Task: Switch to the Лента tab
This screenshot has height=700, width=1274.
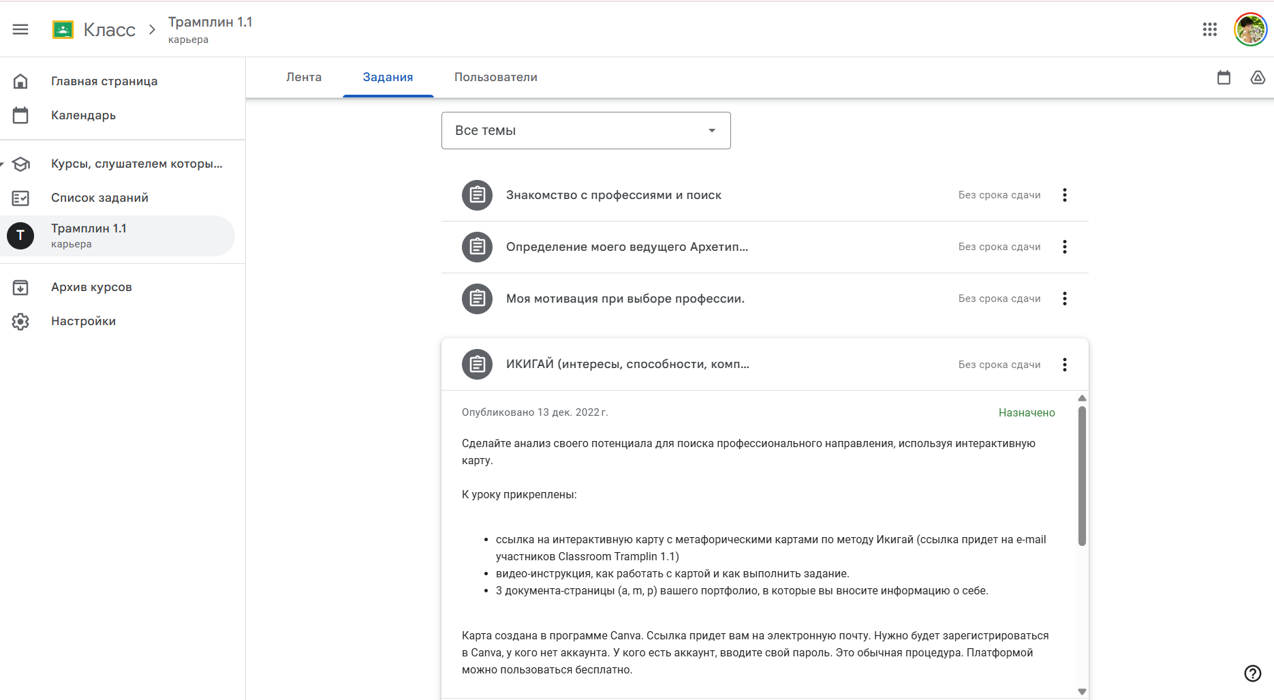Action: point(304,78)
